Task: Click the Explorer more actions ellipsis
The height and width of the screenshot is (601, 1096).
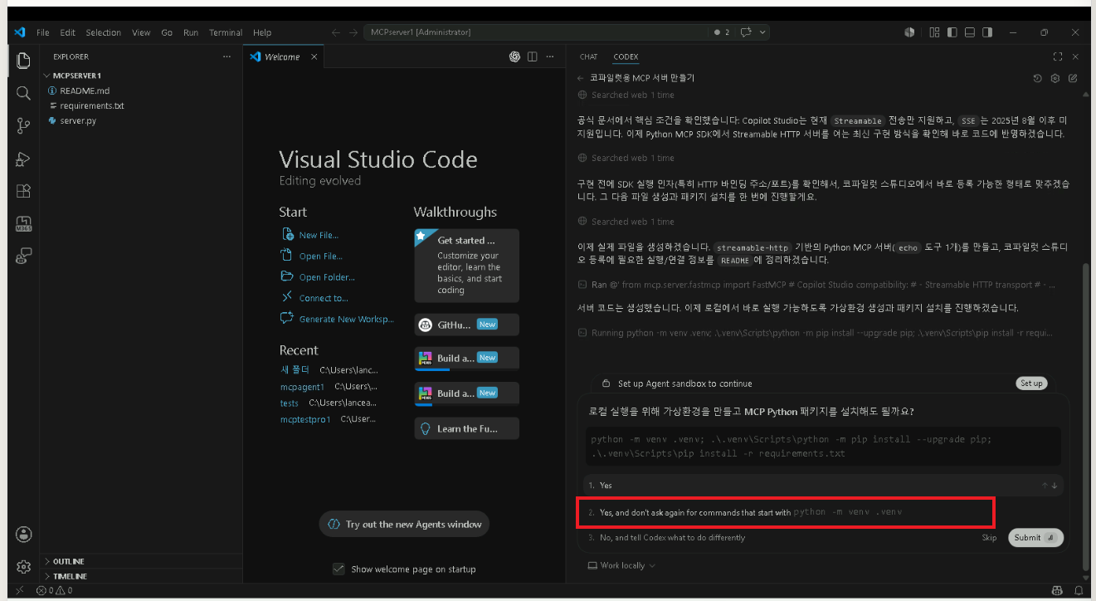Action: [227, 56]
